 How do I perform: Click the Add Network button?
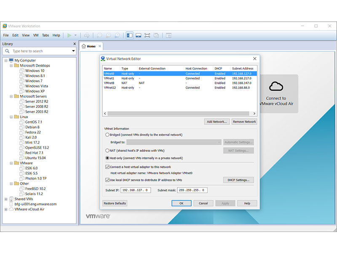(217, 121)
